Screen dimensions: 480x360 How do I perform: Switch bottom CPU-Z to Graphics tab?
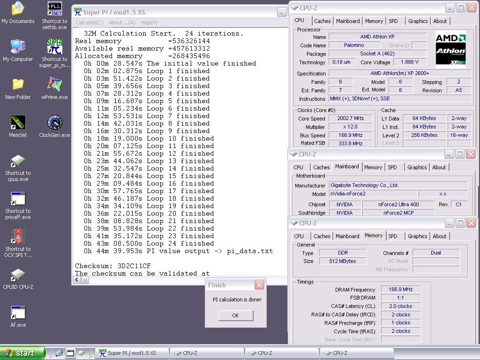tap(418, 236)
